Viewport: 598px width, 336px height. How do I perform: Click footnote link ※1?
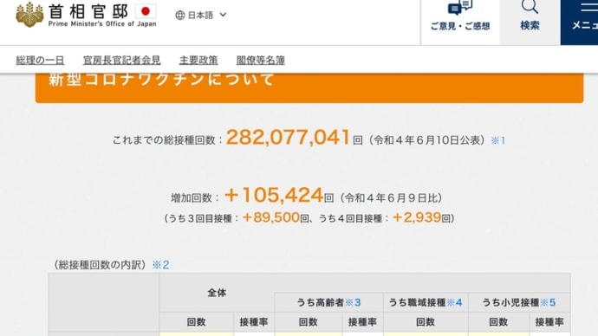[x=497, y=140]
